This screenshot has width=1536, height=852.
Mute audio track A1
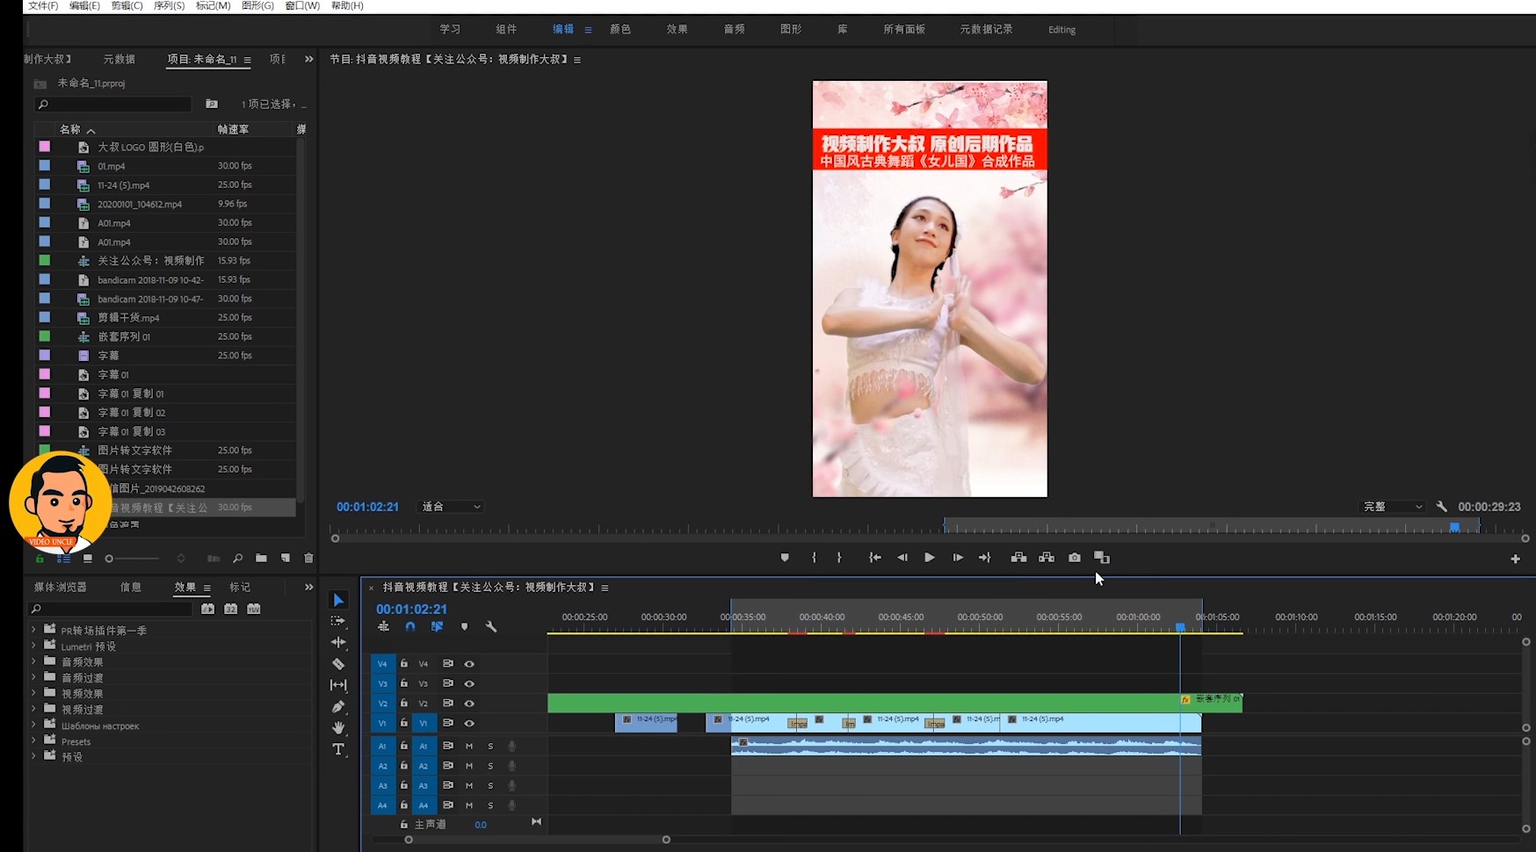pyautogui.click(x=469, y=746)
